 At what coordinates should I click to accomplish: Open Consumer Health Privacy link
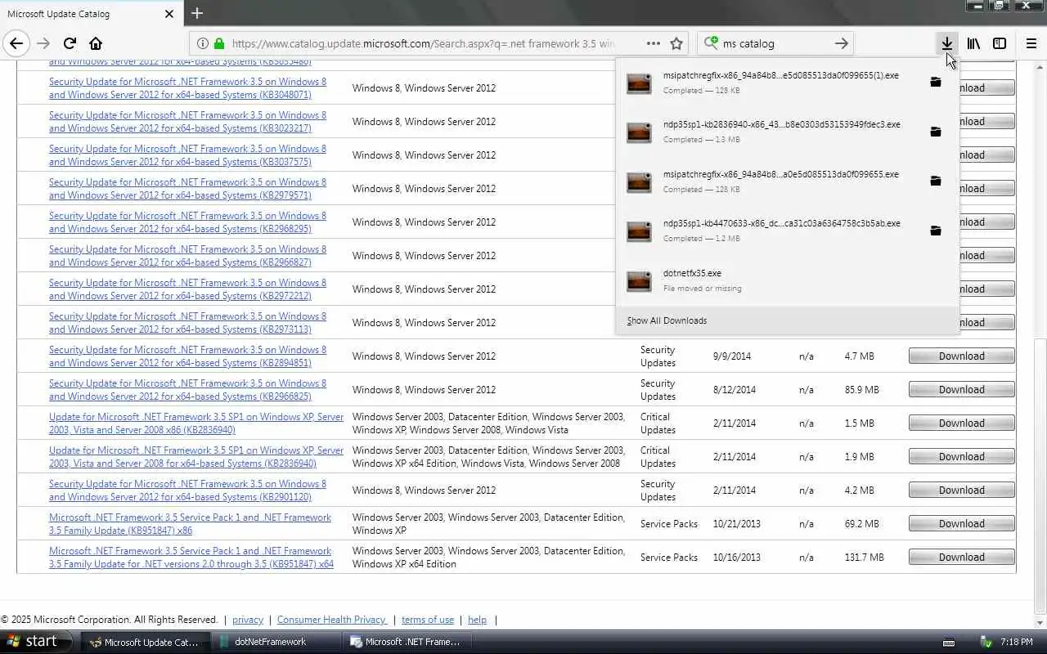(331, 620)
